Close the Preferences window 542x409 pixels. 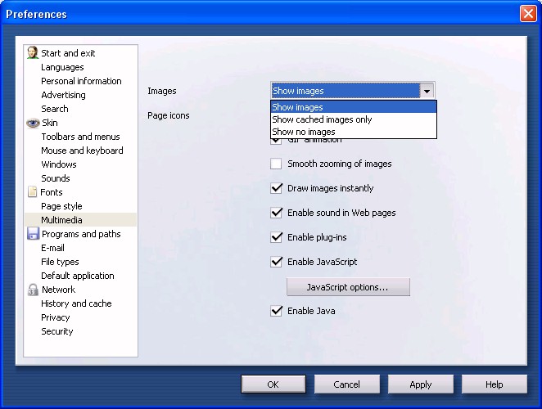point(527,14)
